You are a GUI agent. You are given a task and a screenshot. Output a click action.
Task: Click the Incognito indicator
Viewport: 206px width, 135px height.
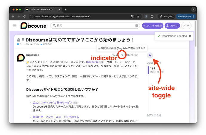coord(167,16)
